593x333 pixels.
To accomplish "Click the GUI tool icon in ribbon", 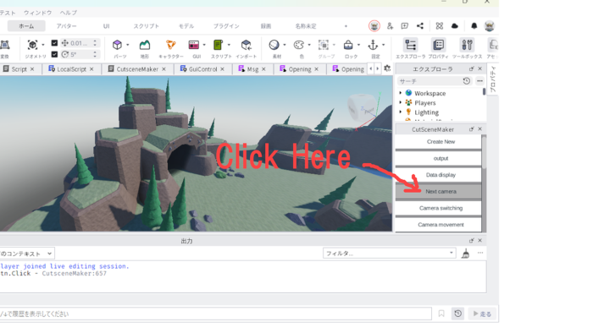I will coord(194,45).
